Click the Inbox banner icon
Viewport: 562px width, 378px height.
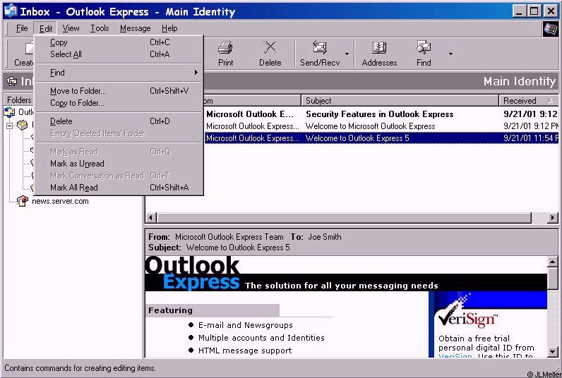pos(12,82)
